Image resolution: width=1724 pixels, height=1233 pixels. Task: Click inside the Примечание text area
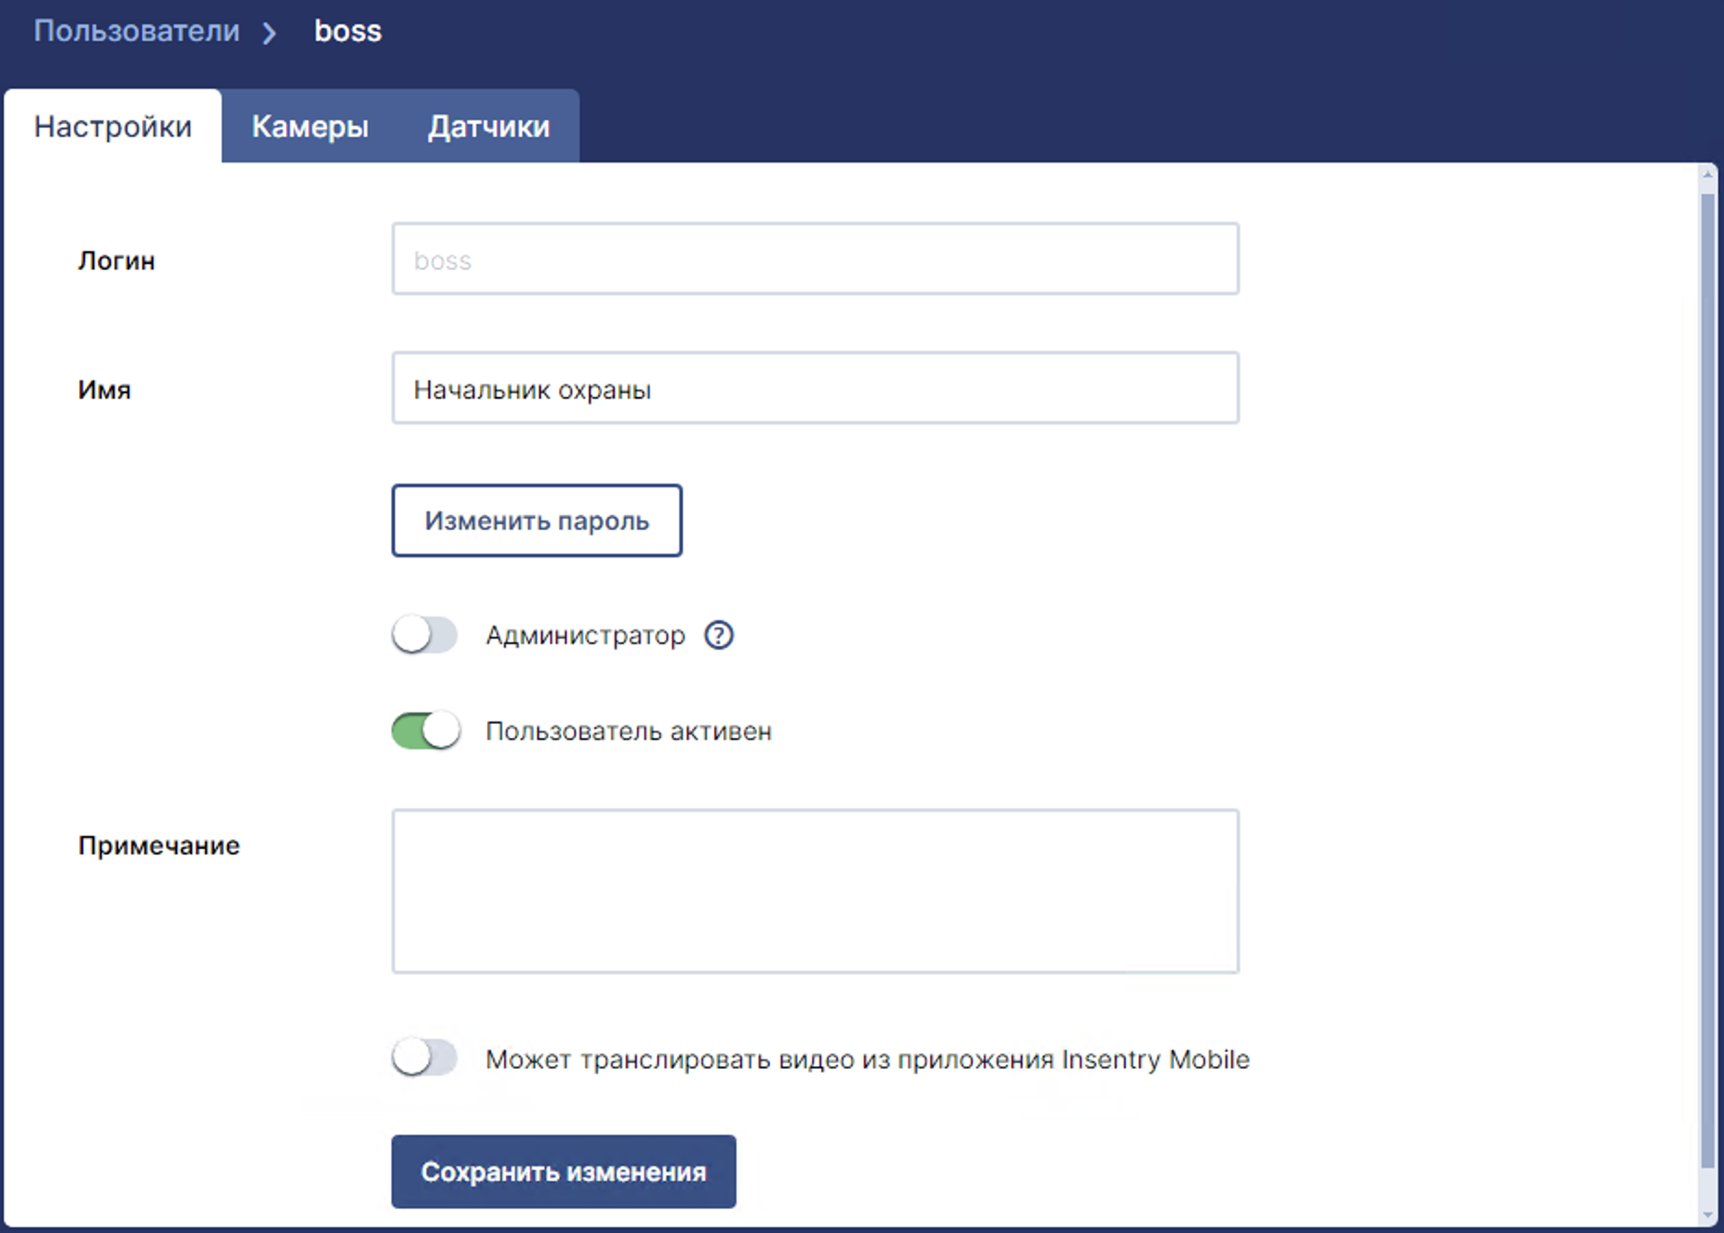(816, 892)
